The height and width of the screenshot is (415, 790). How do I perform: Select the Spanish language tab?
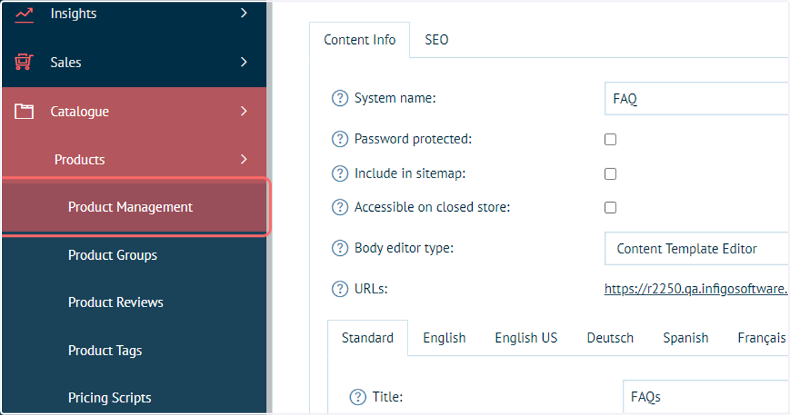click(686, 338)
